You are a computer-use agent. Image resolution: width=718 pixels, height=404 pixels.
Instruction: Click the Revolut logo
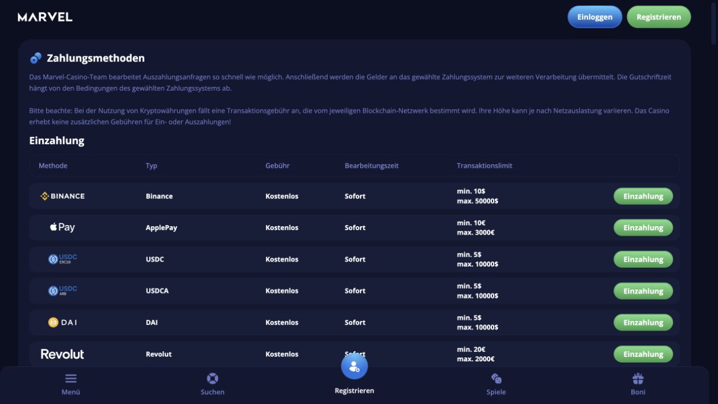[62, 354]
